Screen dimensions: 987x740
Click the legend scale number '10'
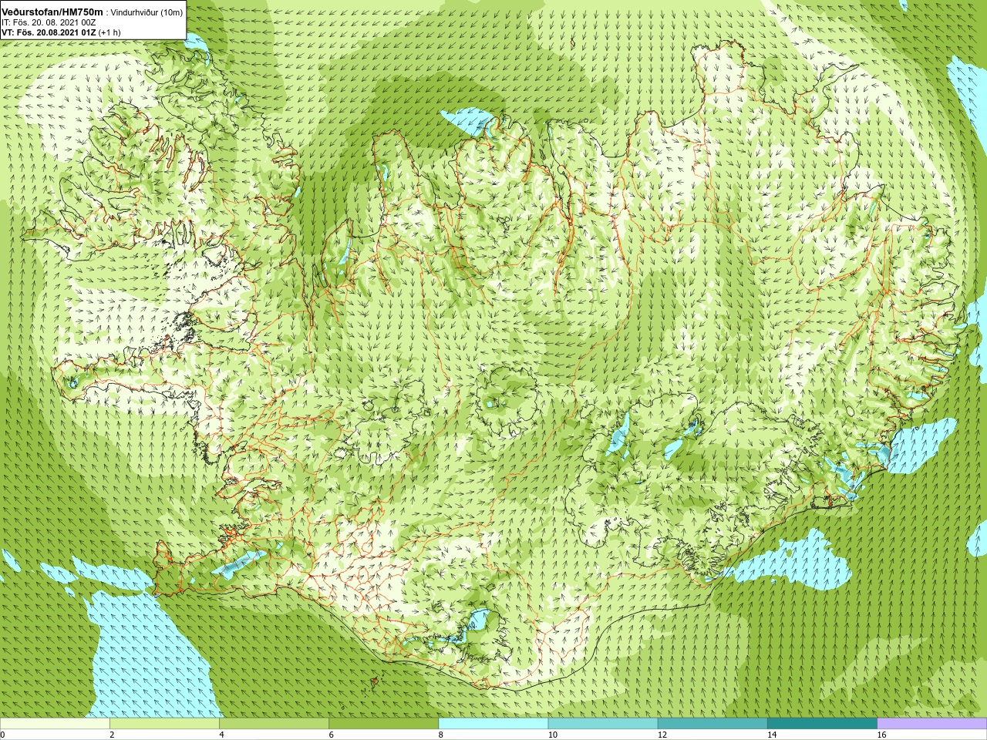(x=553, y=735)
